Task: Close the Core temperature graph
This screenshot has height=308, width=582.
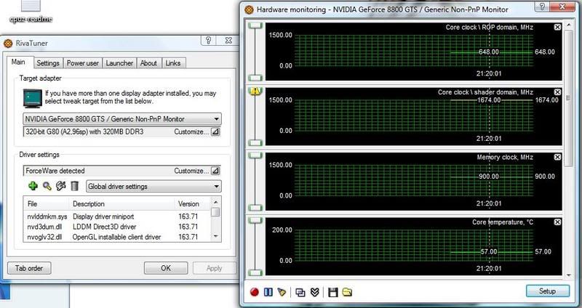Action: 557,222
